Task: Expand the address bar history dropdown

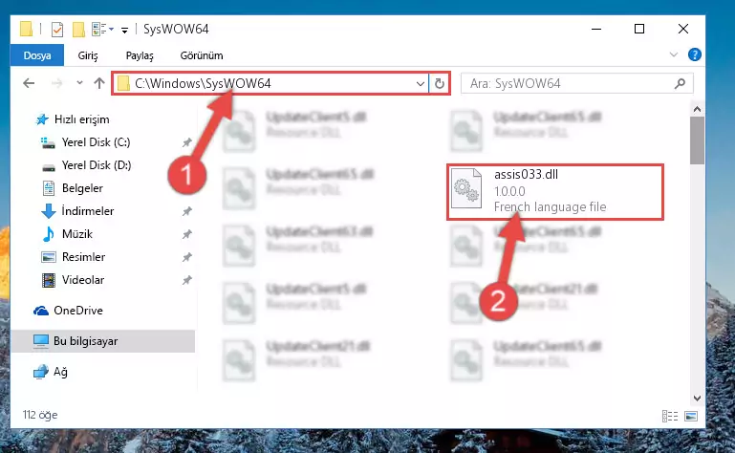Action: click(x=420, y=84)
